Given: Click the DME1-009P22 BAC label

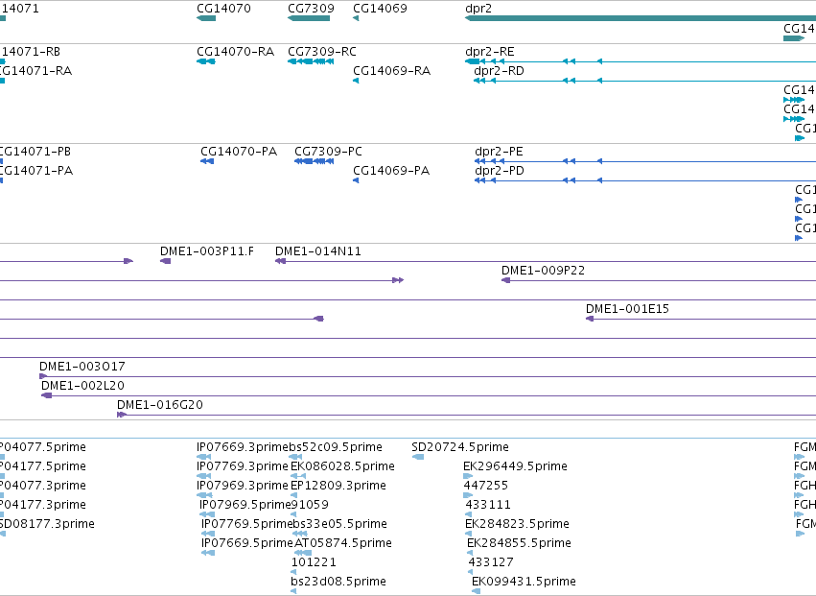Looking at the screenshot, I should [544, 271].
